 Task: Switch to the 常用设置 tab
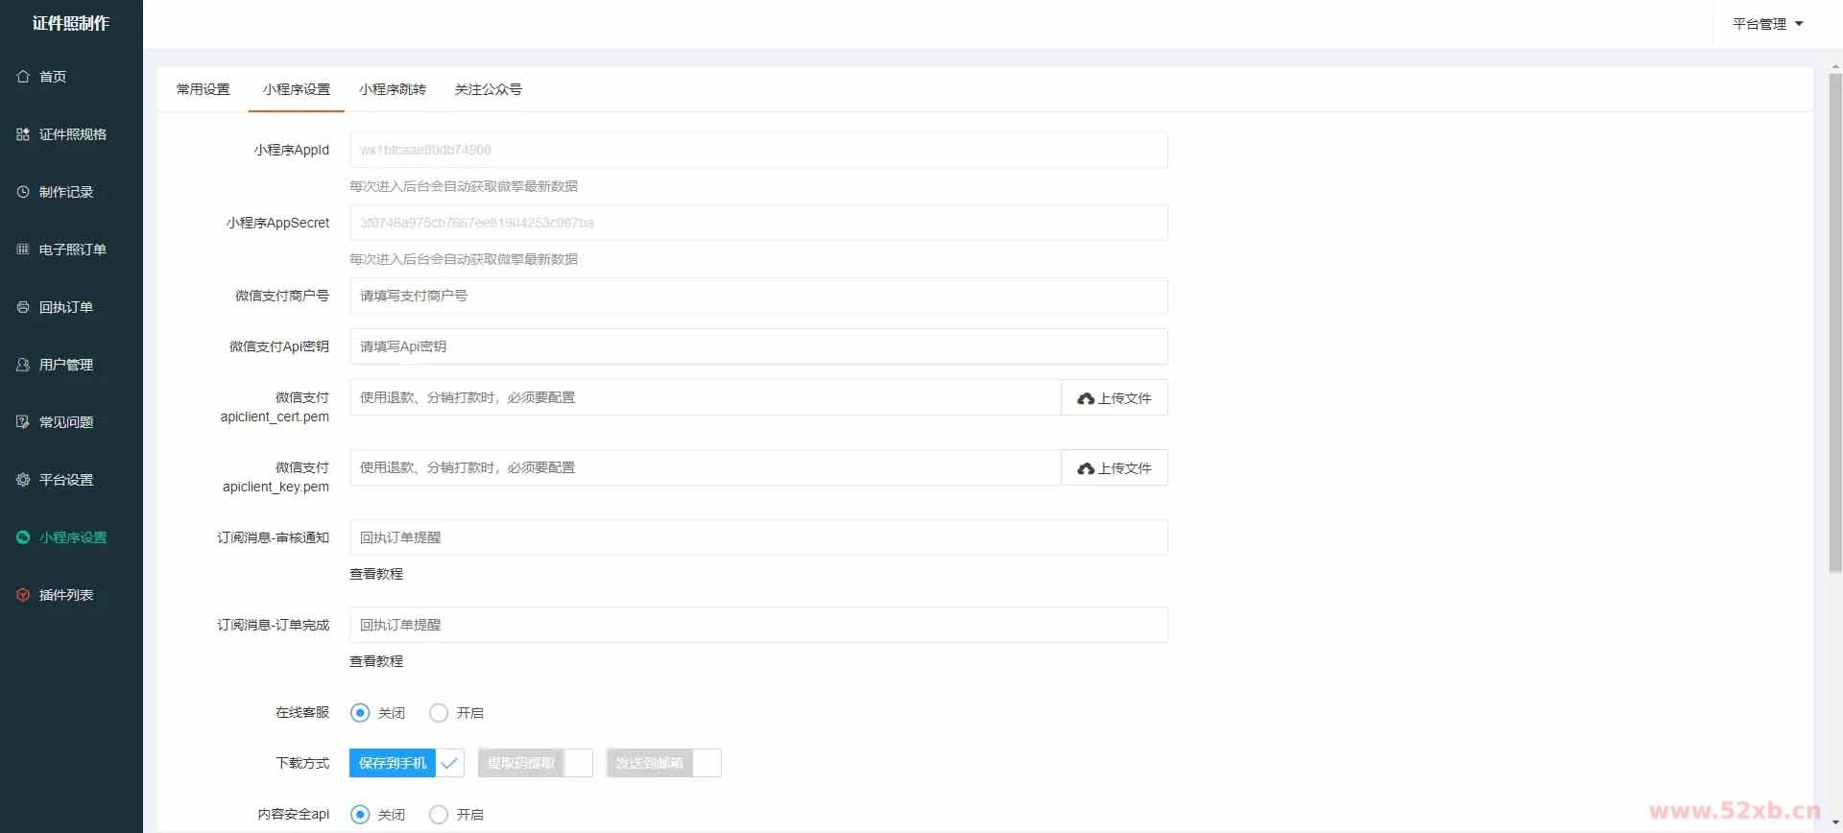coord(203,89)
